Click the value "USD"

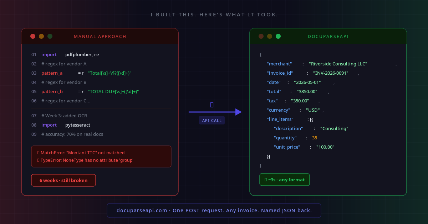312,110
